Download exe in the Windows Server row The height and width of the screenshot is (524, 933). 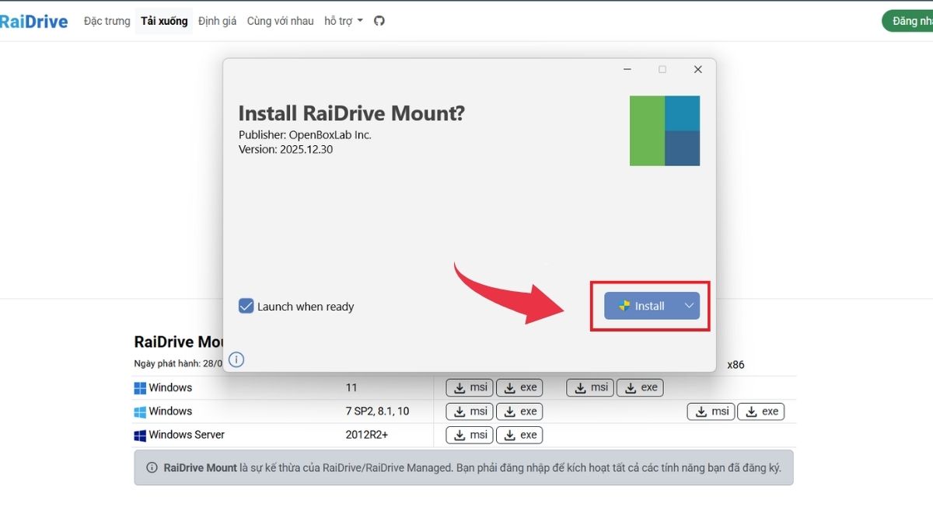(x=519, y=435)
